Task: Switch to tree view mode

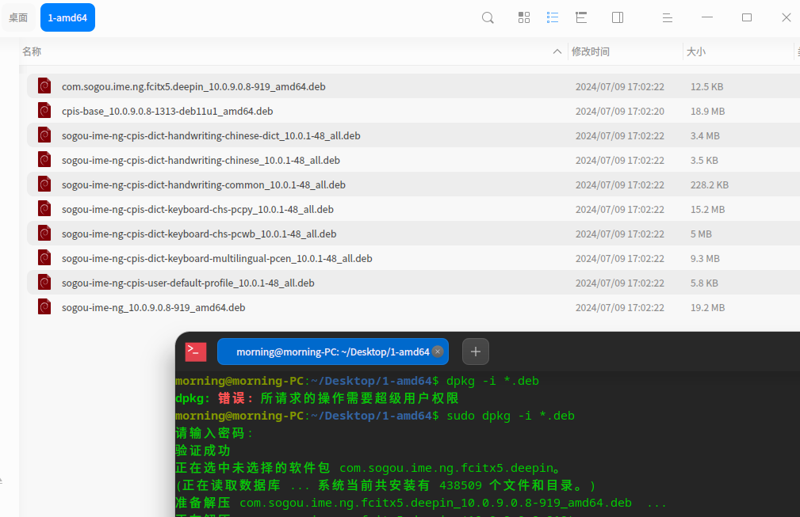Action: 581,18
